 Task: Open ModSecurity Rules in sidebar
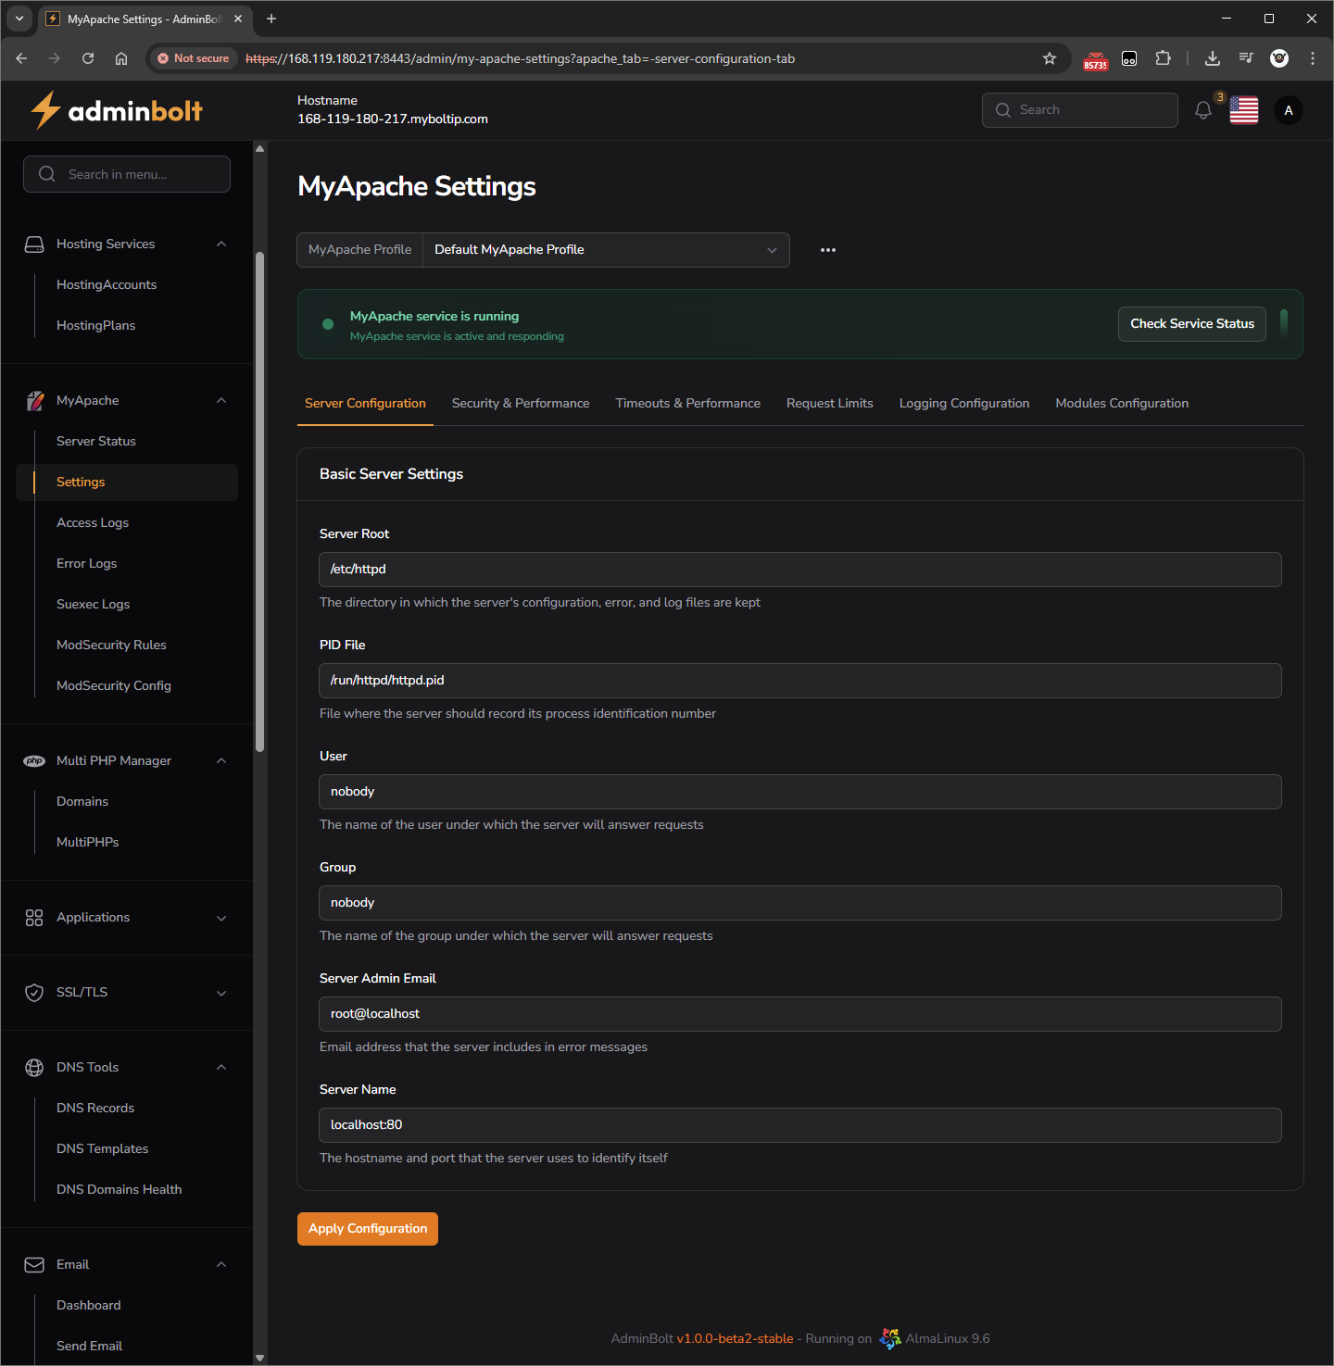tap(111, 645)
